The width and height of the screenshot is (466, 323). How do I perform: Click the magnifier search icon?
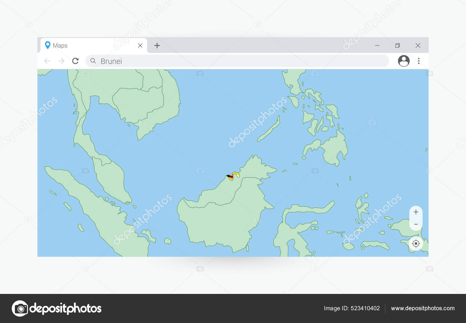click(x=93, y=61)
